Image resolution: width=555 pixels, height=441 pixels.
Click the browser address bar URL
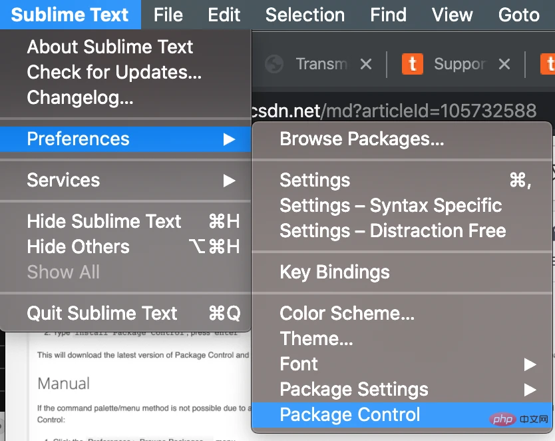click(394, 111)
